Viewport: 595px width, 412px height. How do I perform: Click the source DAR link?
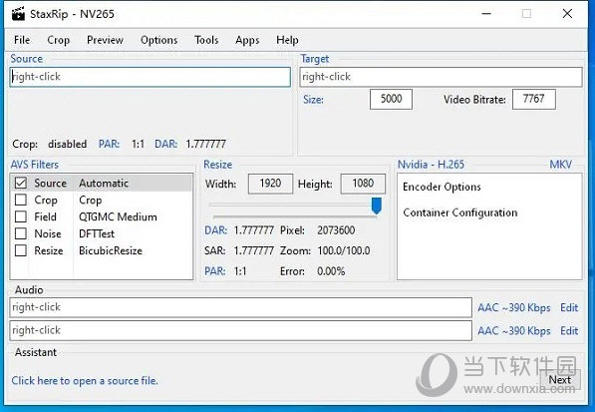[x=165, y=144]
